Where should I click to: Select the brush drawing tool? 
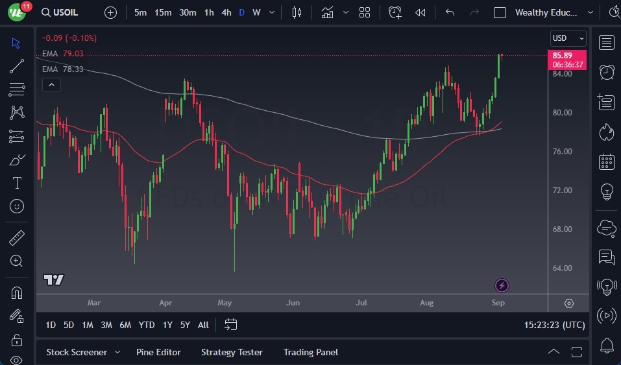pyautogui.click(x=18, y=159)
